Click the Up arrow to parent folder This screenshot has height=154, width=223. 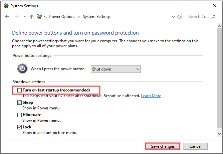click(x=32, y=17)
